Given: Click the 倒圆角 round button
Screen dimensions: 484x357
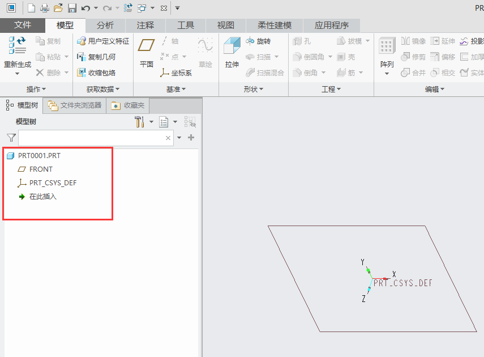Looking at the screenshot, I should click(x=309, y=57).
